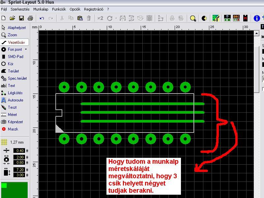The height and width of the screenshot is (198, 264).
Task: Select the Spec.terület tool
Action: [15, 78]
